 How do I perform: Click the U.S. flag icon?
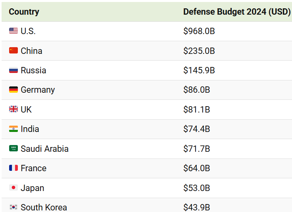pyautogui.click(x=13, y=31)
